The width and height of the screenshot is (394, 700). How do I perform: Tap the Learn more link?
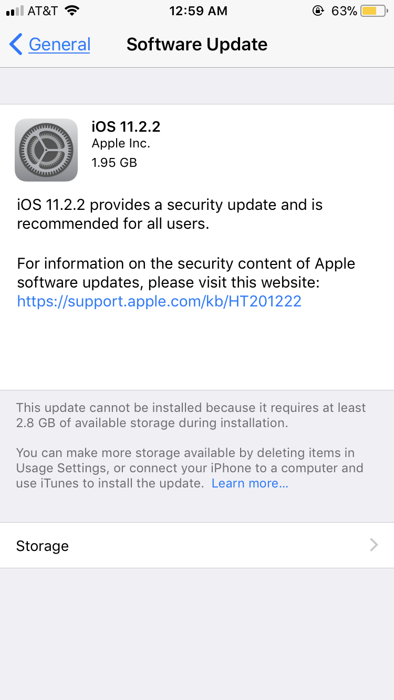(250, 483)
